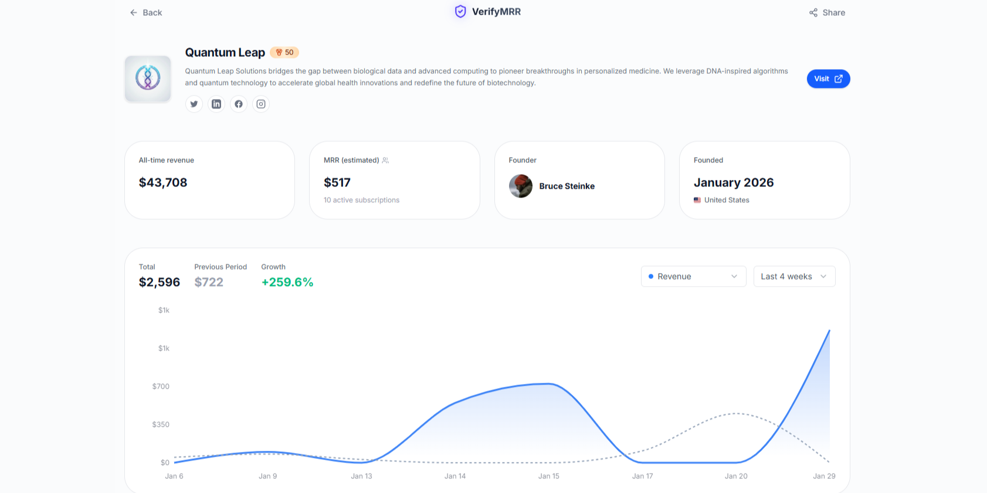Open the LinkedIn profile icon
This screenshot has width=987, height=493.
[216, 104]
